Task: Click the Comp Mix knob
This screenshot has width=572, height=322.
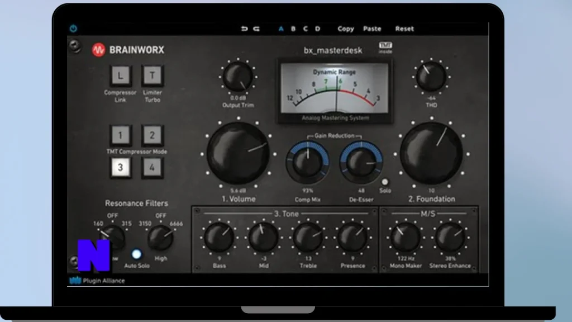Action: pos(308,163)
